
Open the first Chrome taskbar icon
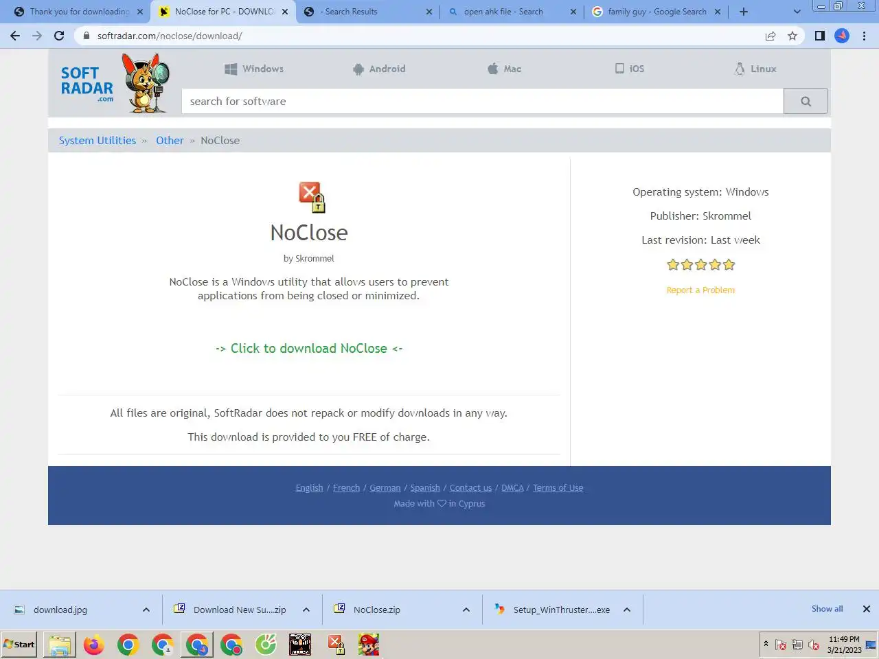(x=128, y=645)
